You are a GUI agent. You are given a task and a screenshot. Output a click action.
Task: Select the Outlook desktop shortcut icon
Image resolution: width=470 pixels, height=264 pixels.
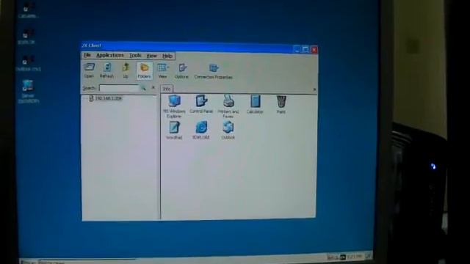28,63
